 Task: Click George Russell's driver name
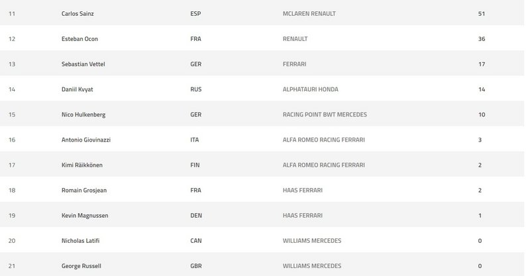pyautogui.click(x=80, y=265)
